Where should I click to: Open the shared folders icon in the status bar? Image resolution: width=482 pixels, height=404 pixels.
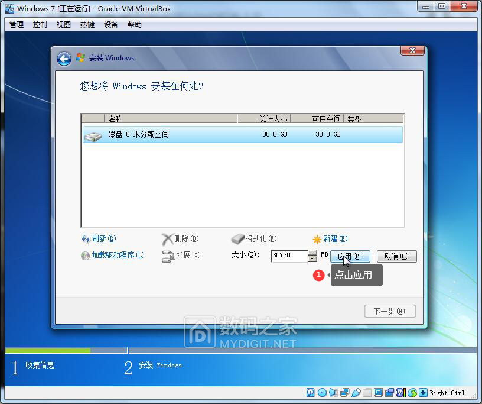367,393
